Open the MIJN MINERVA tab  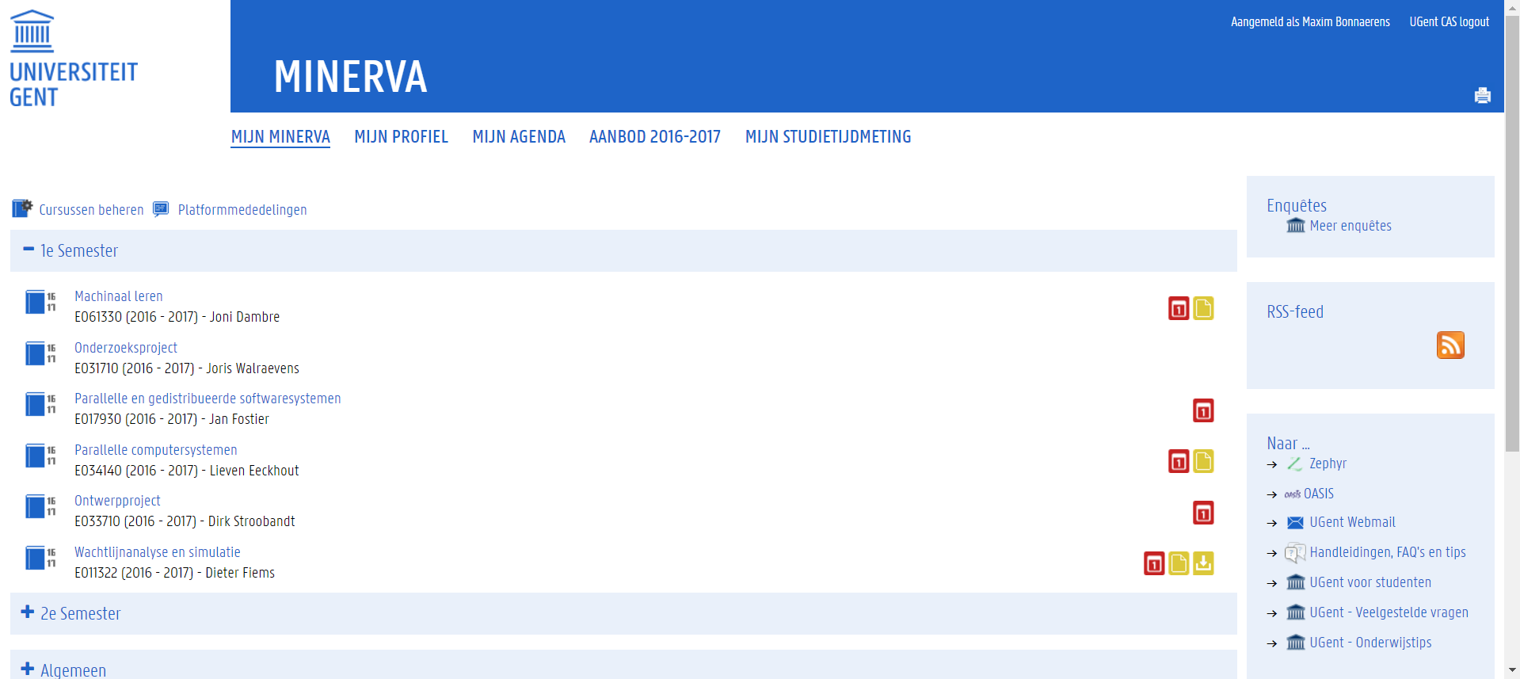pos(280,137)
